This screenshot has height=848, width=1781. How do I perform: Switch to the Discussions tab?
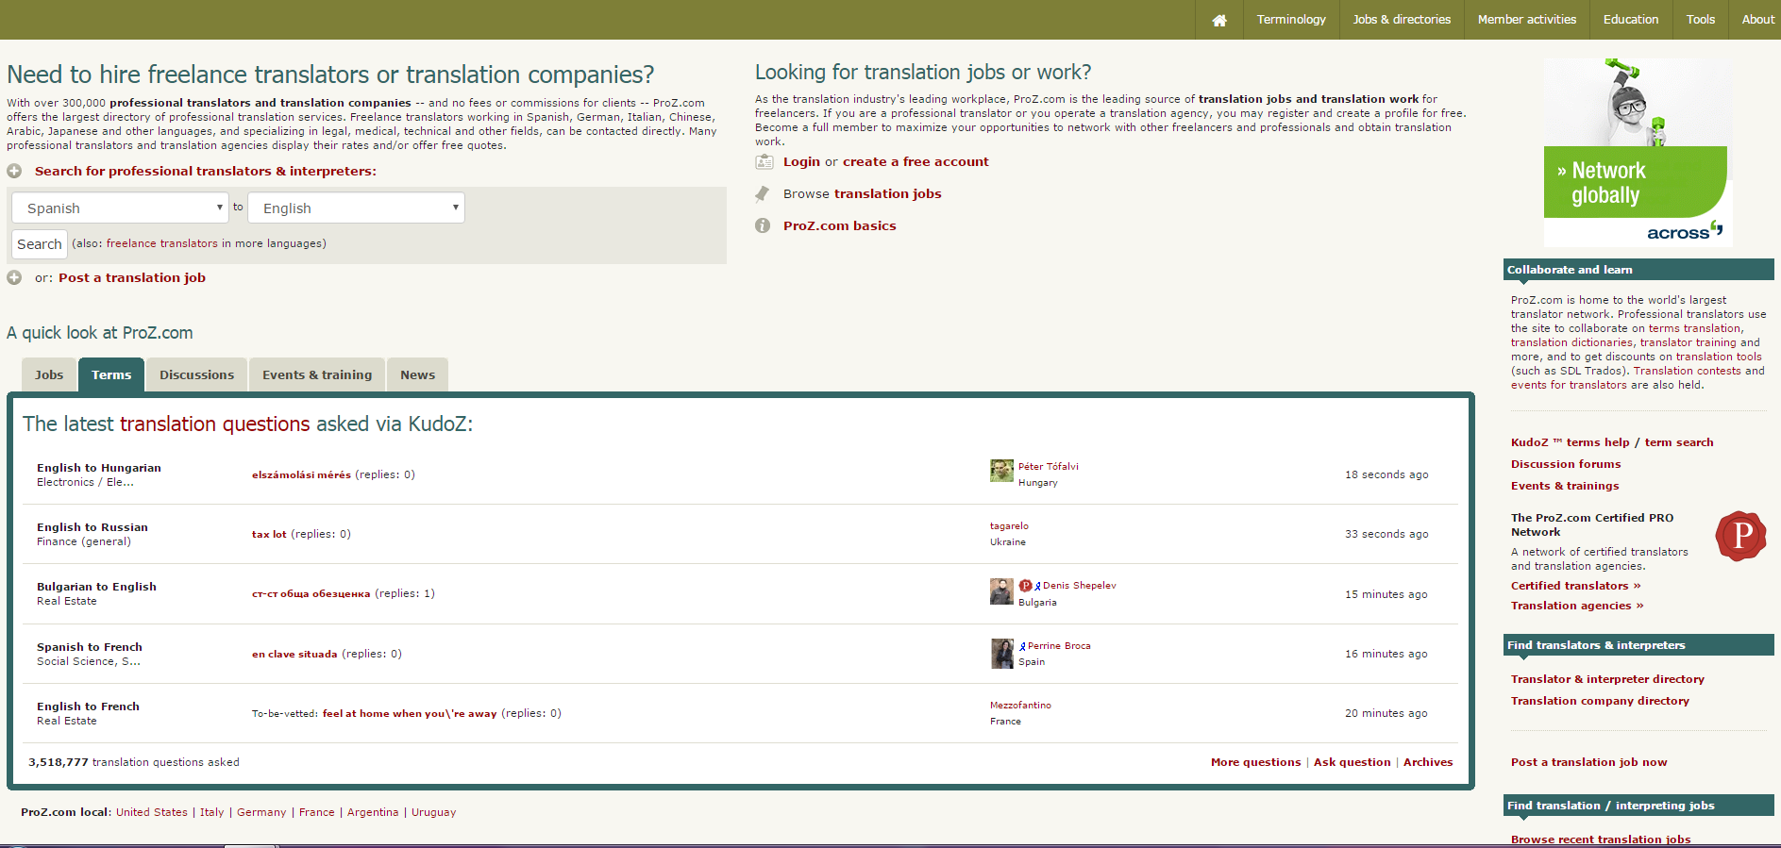pyautogui.click(x=196, y=374)
